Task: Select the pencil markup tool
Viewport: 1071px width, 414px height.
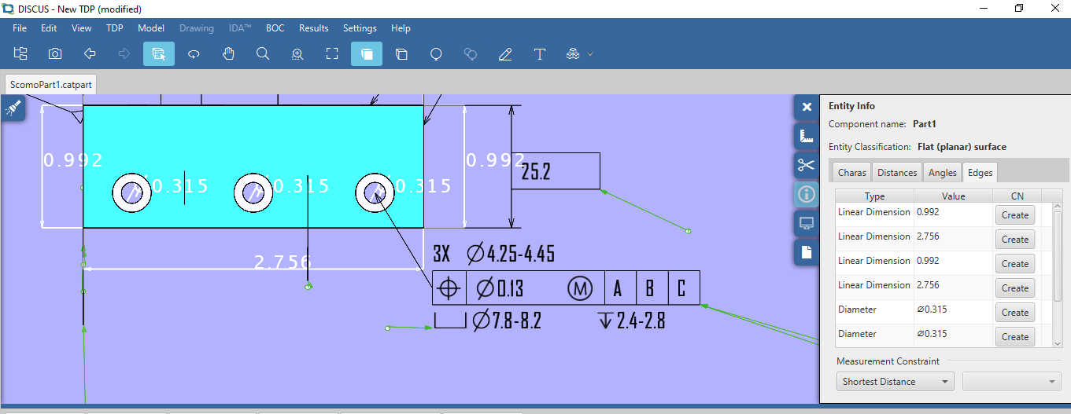Action: coord(505,53)
